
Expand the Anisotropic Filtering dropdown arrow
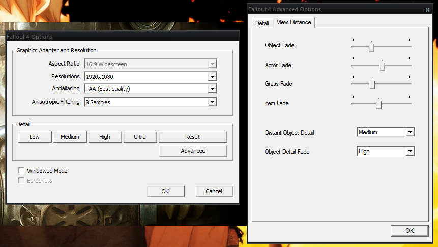pyautogui.click(x=212, y=102)
